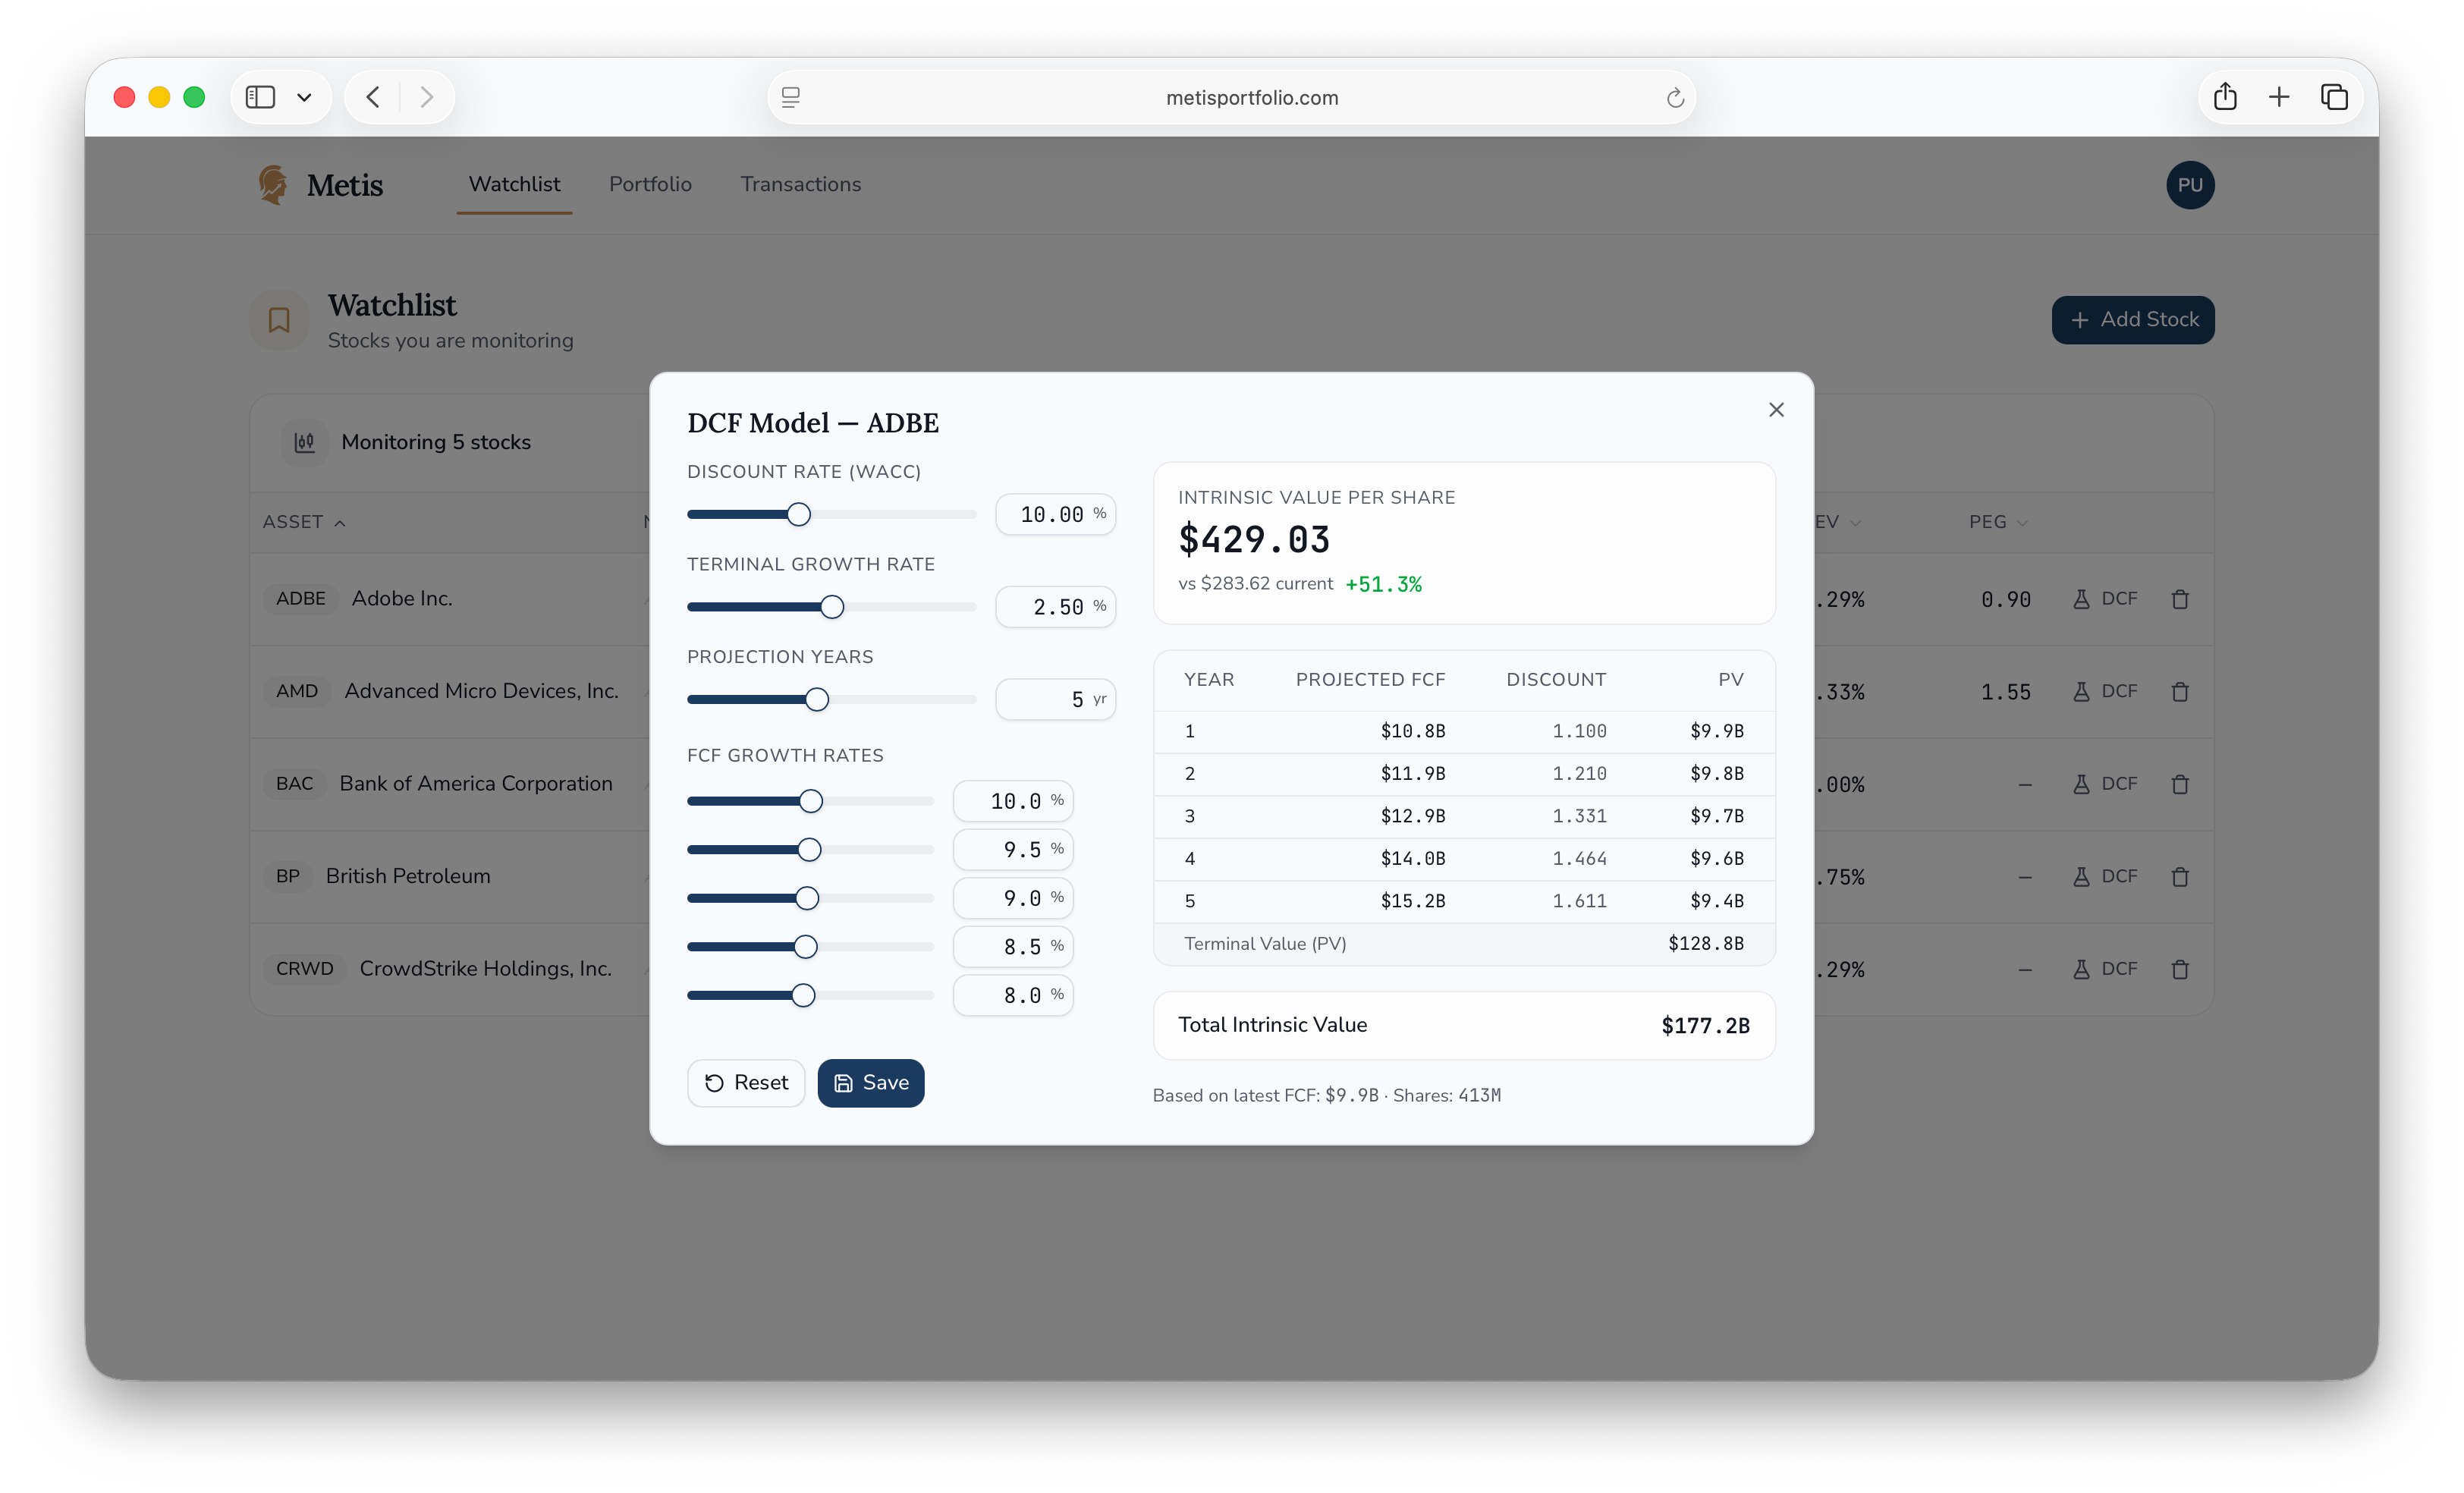The height and width of the screenshot is (1493, 2464).
Task: Open the PEG column sort dropdown
Action: (x=2024, y=522)
